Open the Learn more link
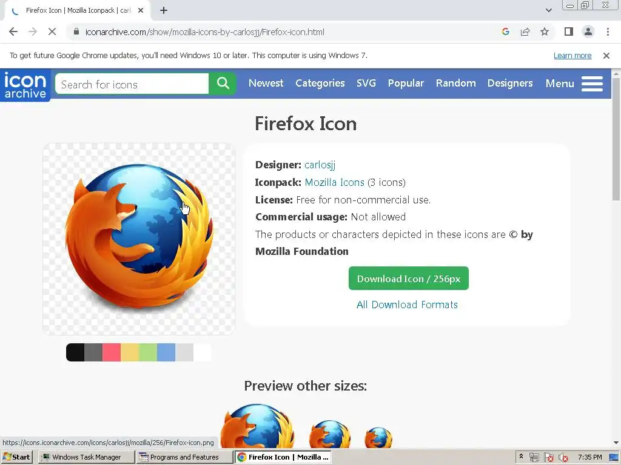 tap(572, 56)
